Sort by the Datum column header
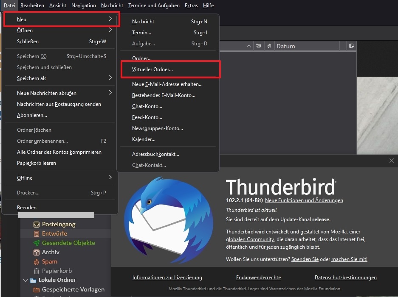Screen dimensions: 398x297 click(307, 46)
